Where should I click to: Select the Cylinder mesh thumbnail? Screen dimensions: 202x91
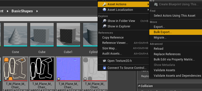point(90,35)
